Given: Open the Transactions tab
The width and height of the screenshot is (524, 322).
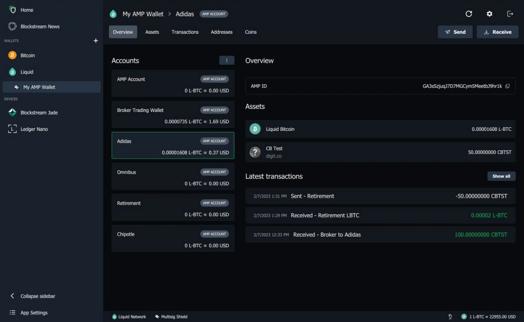Looking at the screenshot, I should point(185,32).
